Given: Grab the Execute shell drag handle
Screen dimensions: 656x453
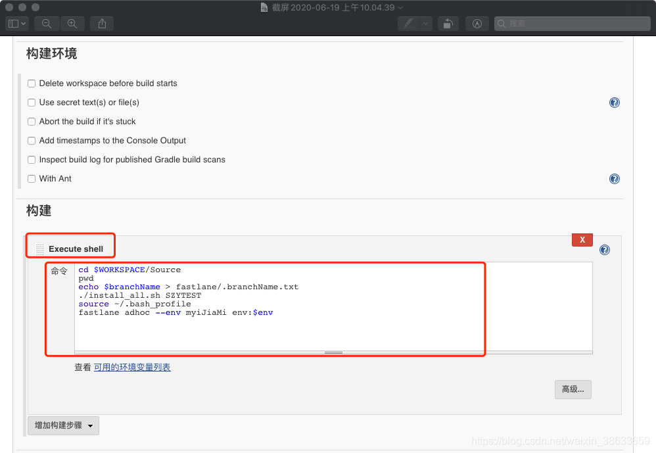Looking at the screenshot, I should pos(39,249).
